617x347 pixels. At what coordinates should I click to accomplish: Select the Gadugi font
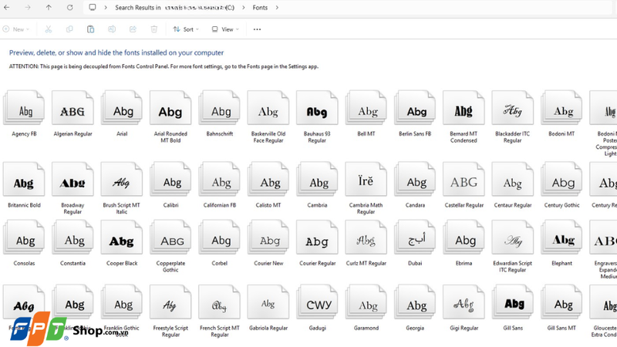tap(317, 308)
